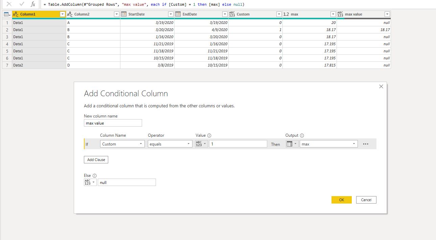
Task: Click the max value cell 18.17
Action: click(364, 30)
